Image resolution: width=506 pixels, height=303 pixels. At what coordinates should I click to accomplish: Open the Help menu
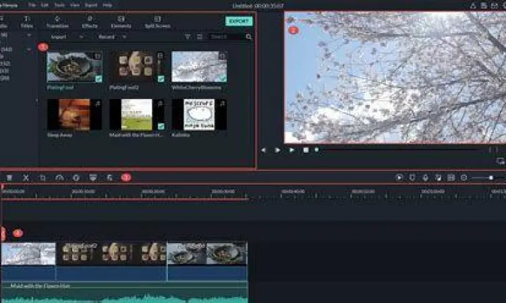[x=107, y=5]
